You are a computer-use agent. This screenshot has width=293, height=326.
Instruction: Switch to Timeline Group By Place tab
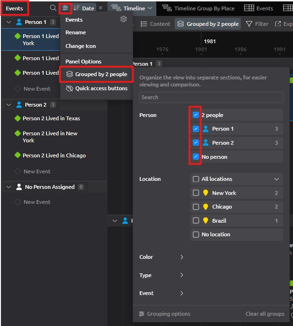(198, 8)
